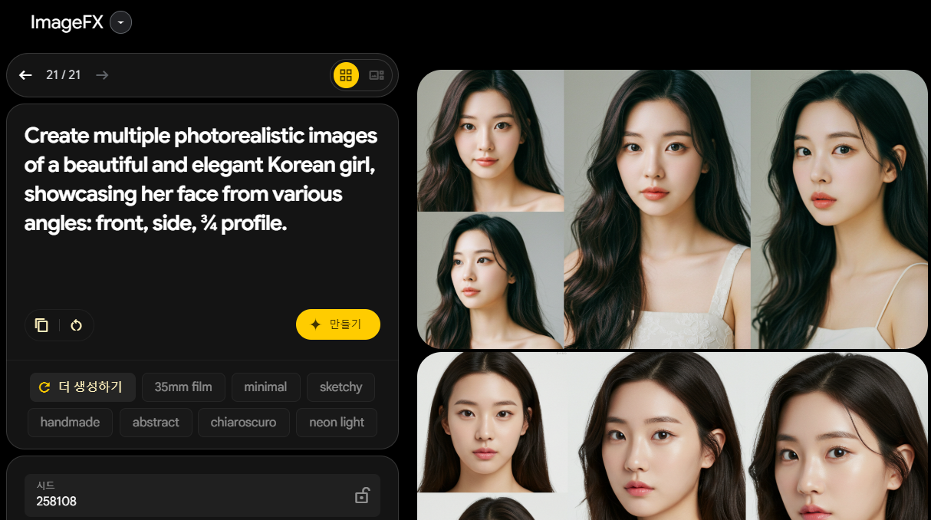The image size is (931, 520).
Task: Unlock the seed with the lock icon
Action: pos(362,495)
